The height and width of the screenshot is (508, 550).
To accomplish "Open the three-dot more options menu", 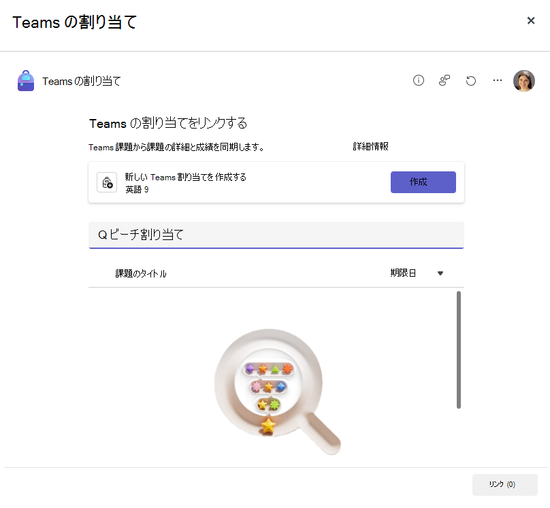I will tap(498, 80).
